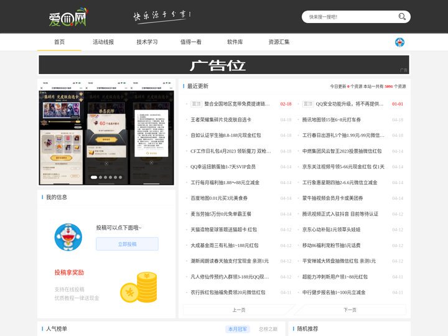
Task: Select the last carousel indicator dot
Action: coord(120,177)
